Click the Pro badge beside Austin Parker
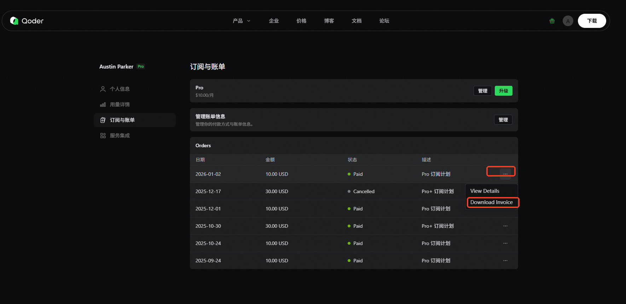Screen dimensions: 626x304 (x=141, y=66)
